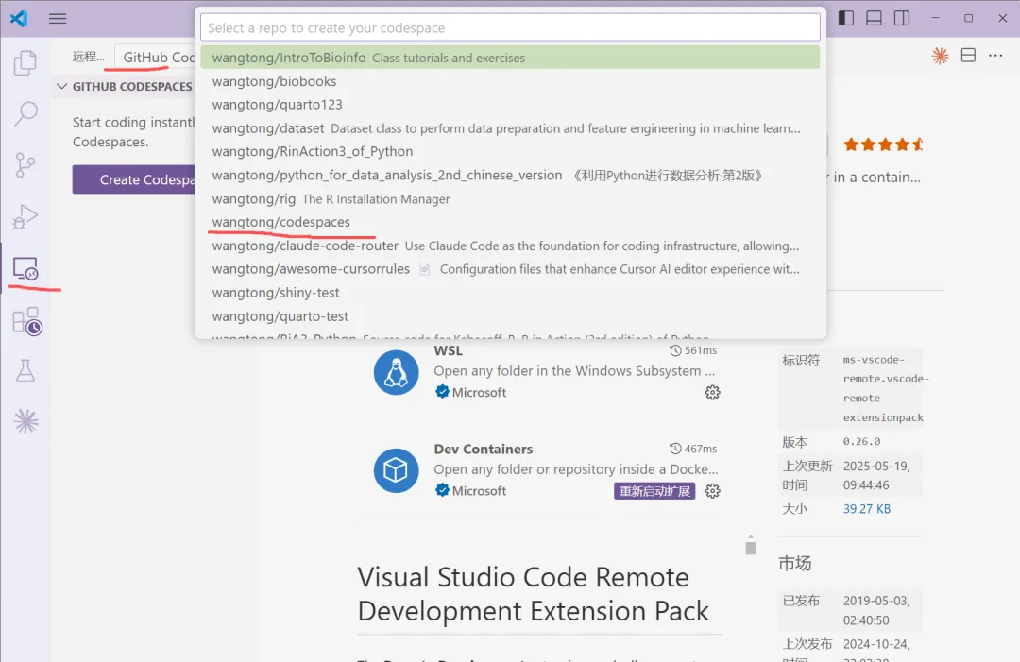Open the editor More Actions ellipsis
Image resolution: width=1020 pixels, height=662 pixels.
tap(996, 56)
